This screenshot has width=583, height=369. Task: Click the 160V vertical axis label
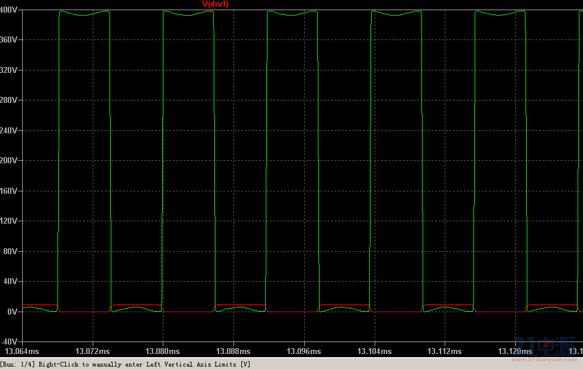click(8, 191)
